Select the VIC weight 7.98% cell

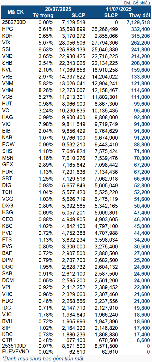point(46,124)
